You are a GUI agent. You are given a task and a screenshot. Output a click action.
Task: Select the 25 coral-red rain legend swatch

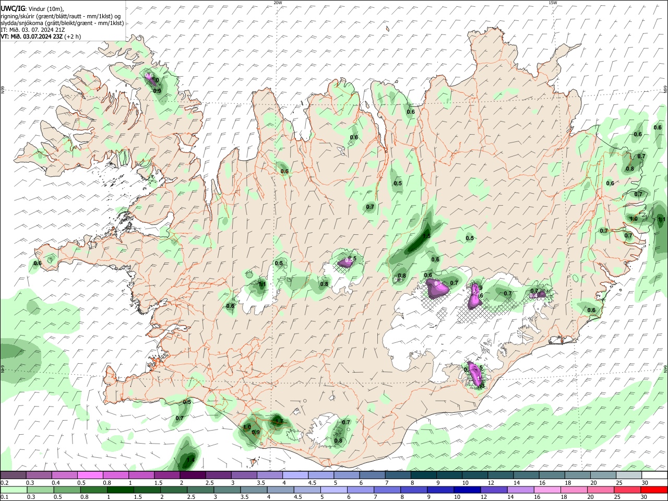click(x=627, y=490)
